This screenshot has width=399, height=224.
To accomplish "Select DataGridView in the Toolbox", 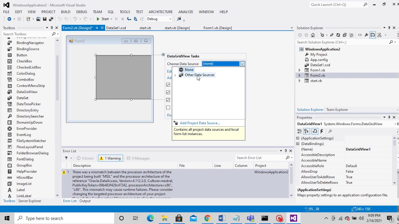I will pos(27,92).
